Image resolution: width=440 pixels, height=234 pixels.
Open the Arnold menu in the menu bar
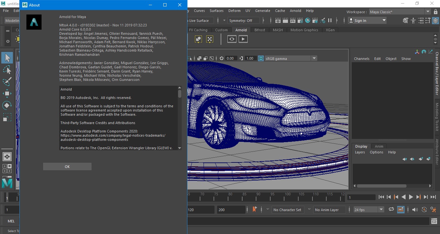pos(295,11)
